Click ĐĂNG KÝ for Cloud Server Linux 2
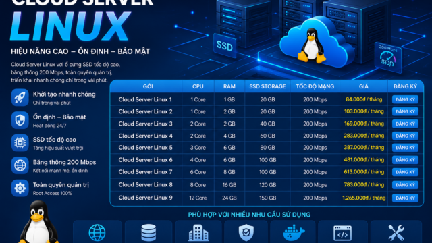This screenshot has height=243, width=432. 405,111
